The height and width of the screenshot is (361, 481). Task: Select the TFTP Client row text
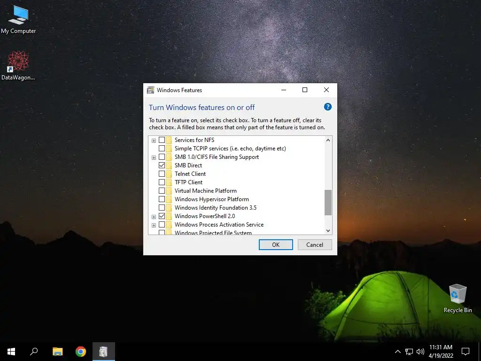coord(188,182)
